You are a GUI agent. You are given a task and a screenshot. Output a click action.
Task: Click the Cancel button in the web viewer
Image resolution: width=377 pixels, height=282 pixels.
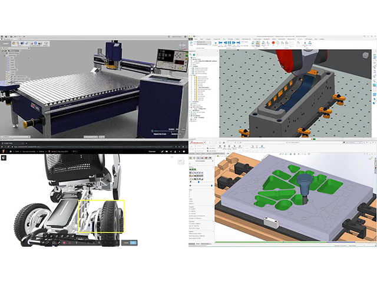coord(125,242)
